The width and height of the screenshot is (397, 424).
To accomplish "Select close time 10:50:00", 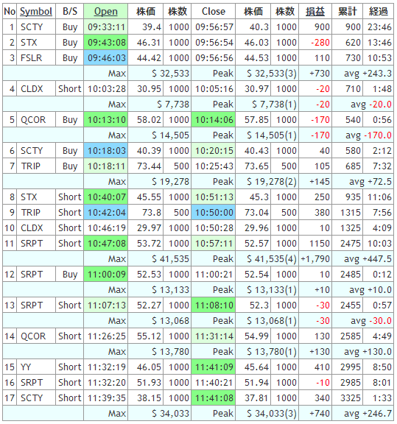I will pos(214,213).
